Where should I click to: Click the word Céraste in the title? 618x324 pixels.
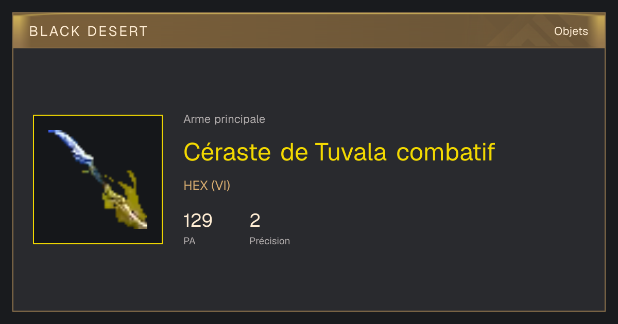(227, 152)
